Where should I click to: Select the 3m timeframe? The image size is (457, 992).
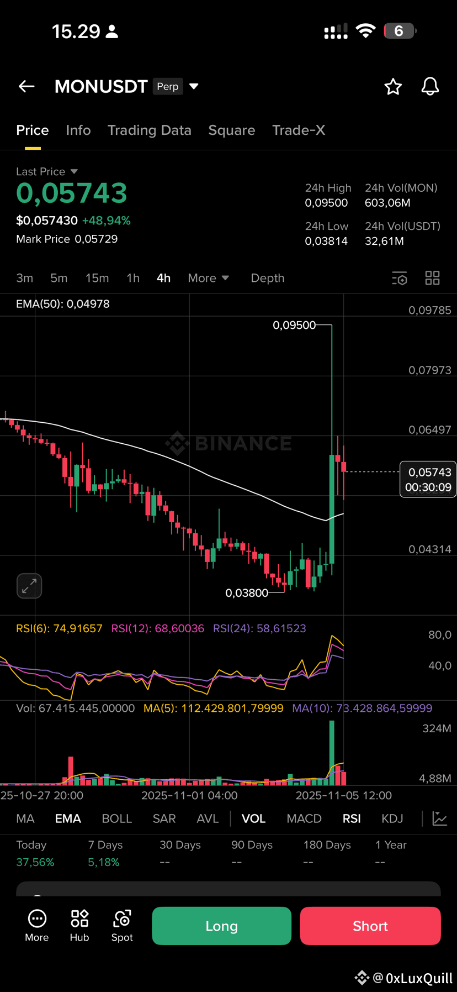(25, 278)
